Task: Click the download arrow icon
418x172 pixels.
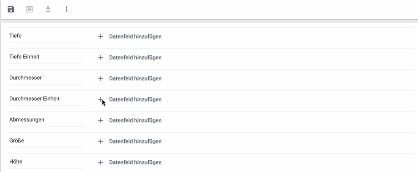Action: [48, 9]
